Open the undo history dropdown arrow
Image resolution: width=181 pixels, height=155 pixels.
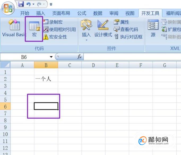tap(33, 4)
